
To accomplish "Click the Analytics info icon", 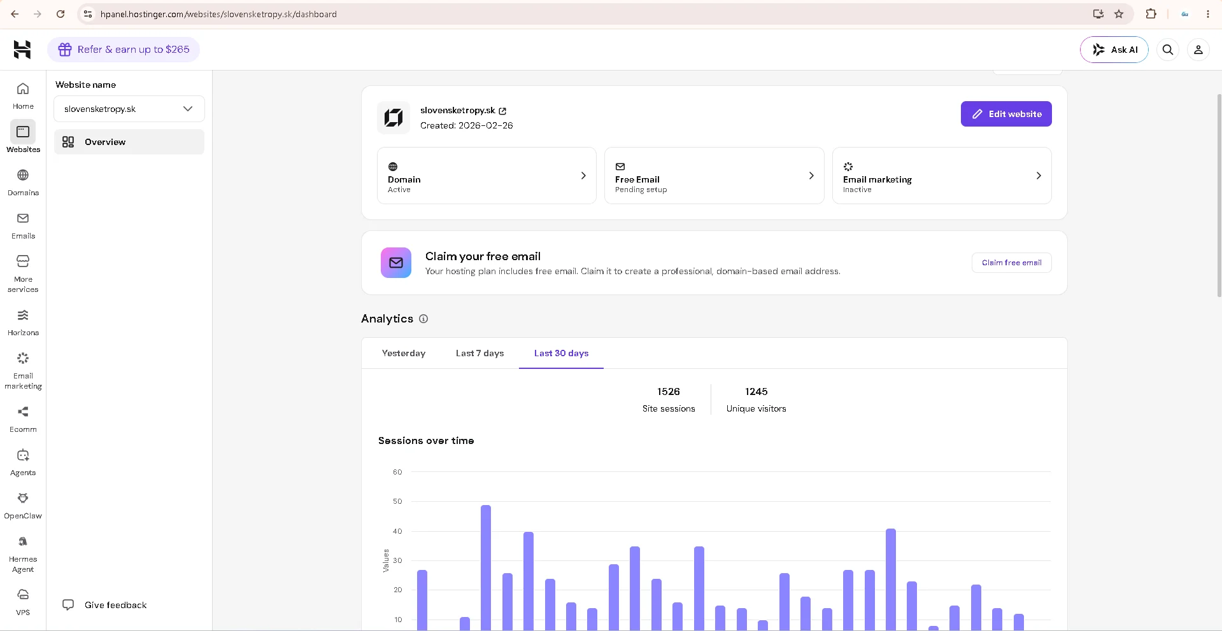I will click(423, 319).
